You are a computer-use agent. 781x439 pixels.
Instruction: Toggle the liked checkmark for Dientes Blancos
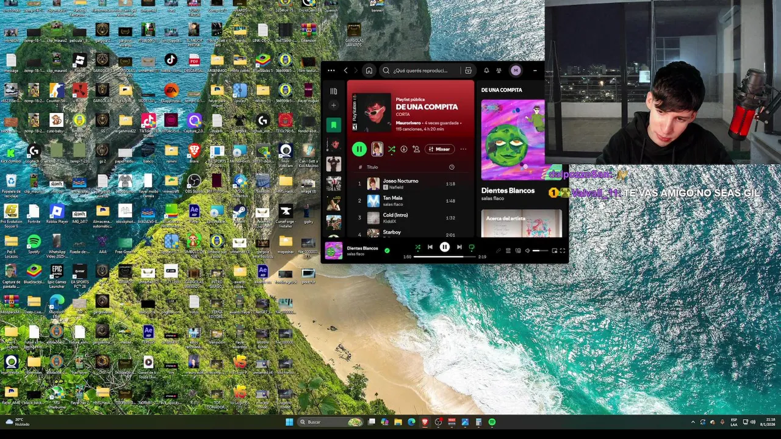[x=387, y=250]
